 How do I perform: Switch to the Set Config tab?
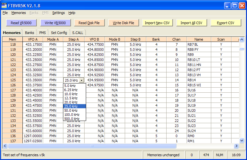point(59,33)
